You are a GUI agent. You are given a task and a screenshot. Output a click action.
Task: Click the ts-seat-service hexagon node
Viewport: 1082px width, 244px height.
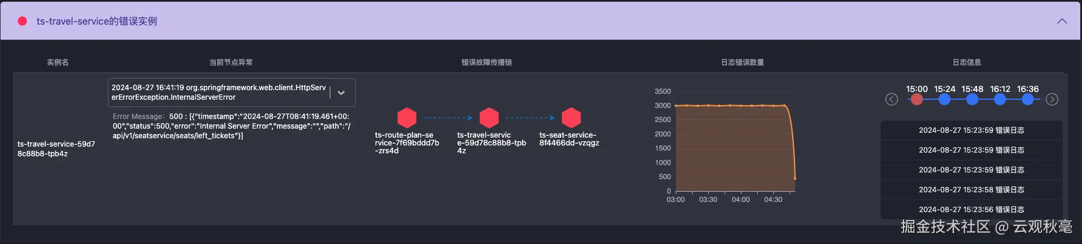click(571, 117)
